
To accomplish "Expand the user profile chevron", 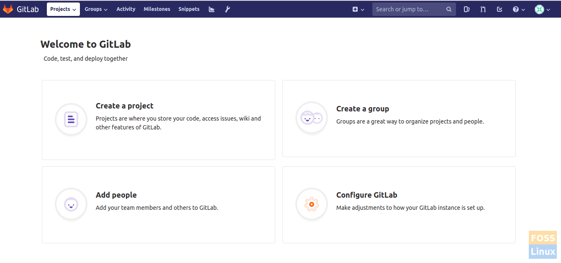I will 548,10.
